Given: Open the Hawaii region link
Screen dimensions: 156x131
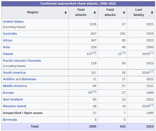Looking at the screenshot, I should point(8,54).
